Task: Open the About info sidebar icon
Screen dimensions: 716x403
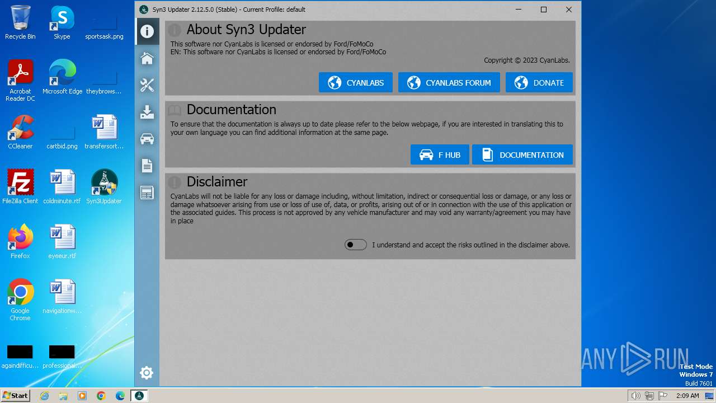Action: tap(147, 31)
